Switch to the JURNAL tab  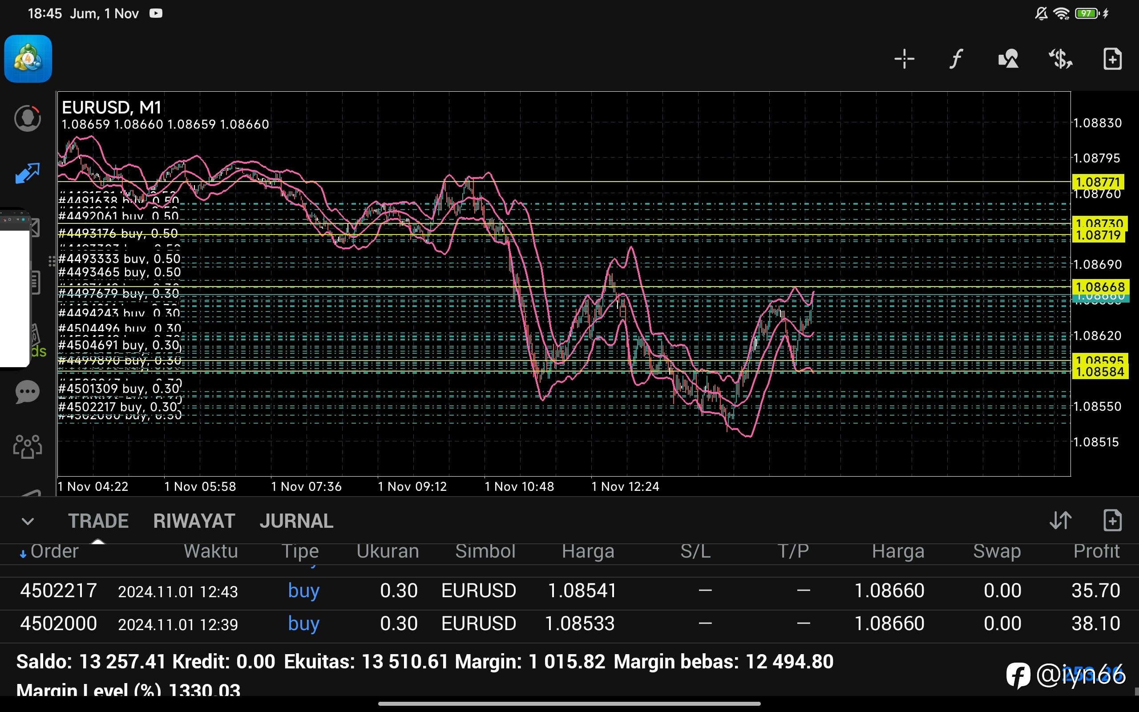[x=296, y=521]
